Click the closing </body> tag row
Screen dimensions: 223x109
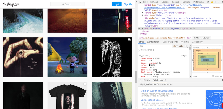[x=145, y=31]
